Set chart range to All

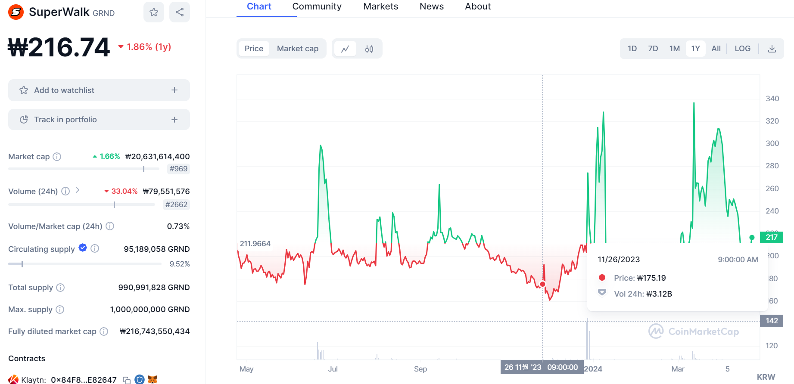716,49
